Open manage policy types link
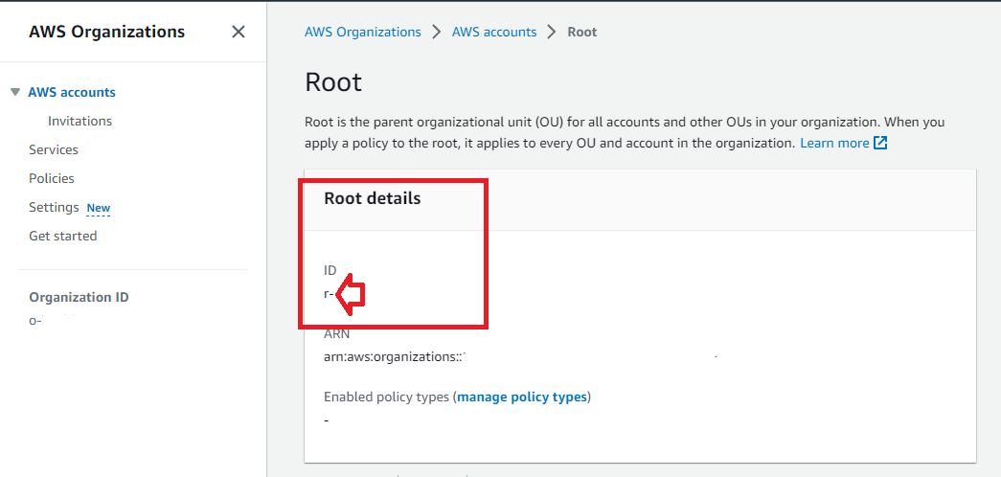The height and width of the screenshot is (477, 1001). click(522, 397)
